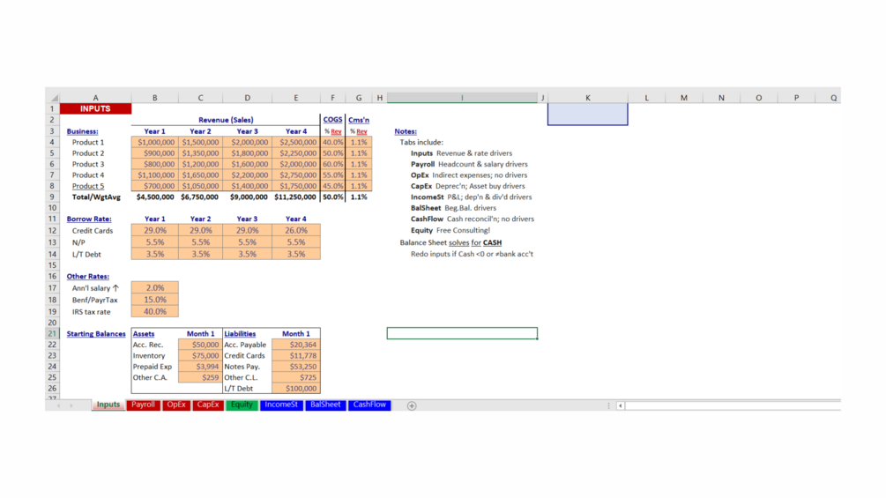Click the red INPUTS title cell

click(95, 108)
